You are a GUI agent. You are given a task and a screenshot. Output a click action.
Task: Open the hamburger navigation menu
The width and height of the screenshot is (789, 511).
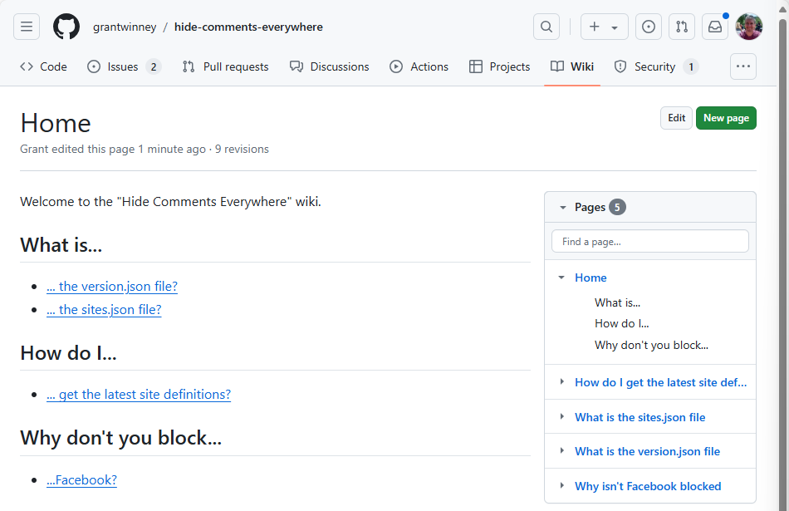click(27, 27)
